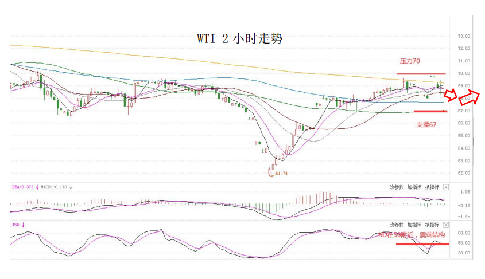Click the 64.00 price axis label
This screenshot has width=485, height=279.
pyautogui.click(x=464, y=148)
